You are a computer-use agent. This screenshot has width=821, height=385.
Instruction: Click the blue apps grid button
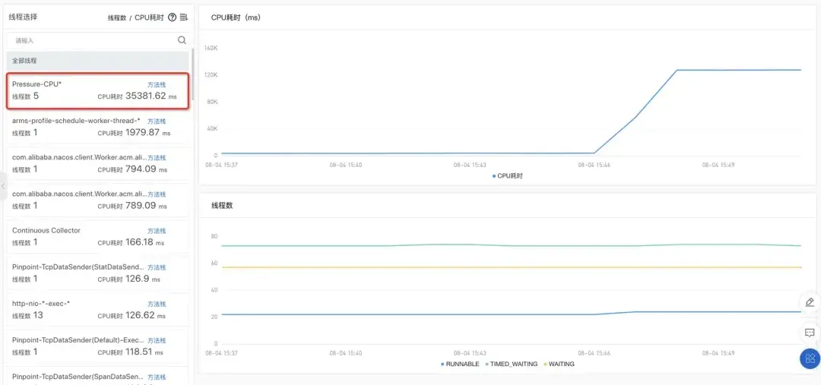[x=810, y=358]
